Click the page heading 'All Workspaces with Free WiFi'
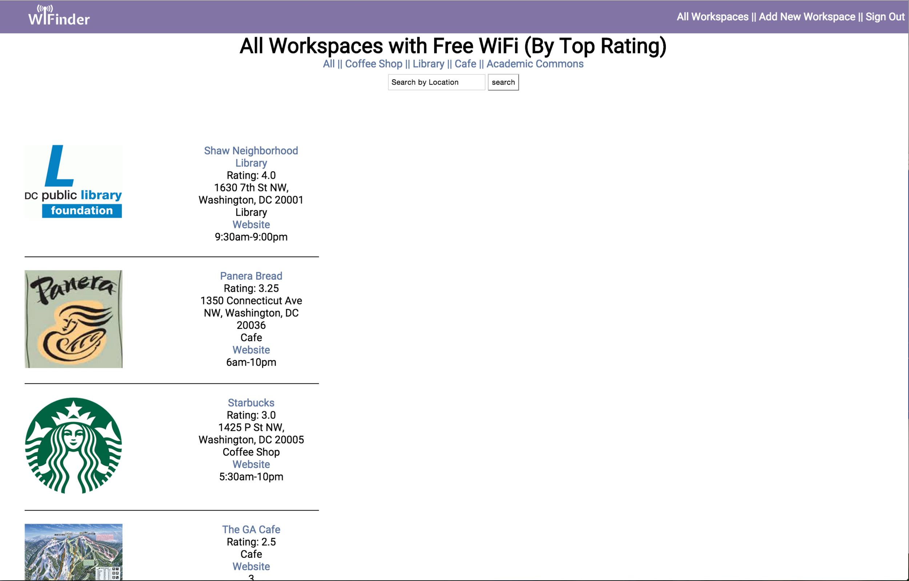 pyautogui.click(x=379, y=46)
